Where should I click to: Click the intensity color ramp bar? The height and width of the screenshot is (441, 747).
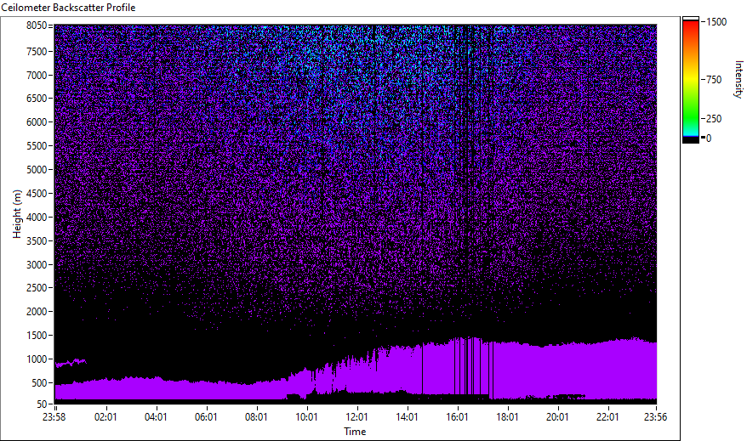691,80
